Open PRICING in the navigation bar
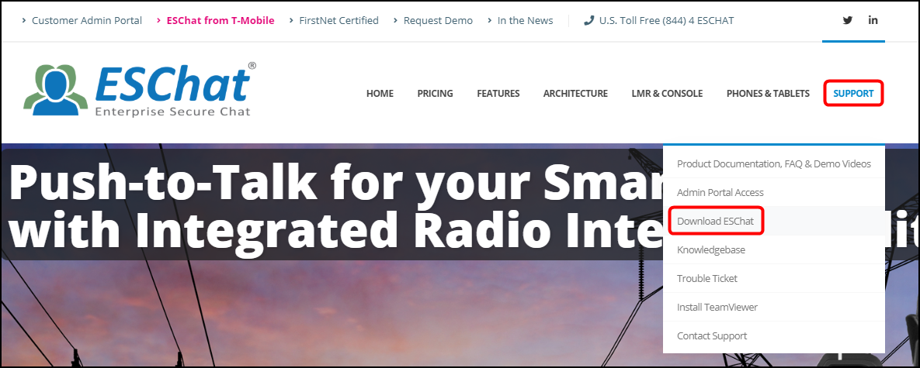The image size is (920, 368). click(x=435, y=94)
